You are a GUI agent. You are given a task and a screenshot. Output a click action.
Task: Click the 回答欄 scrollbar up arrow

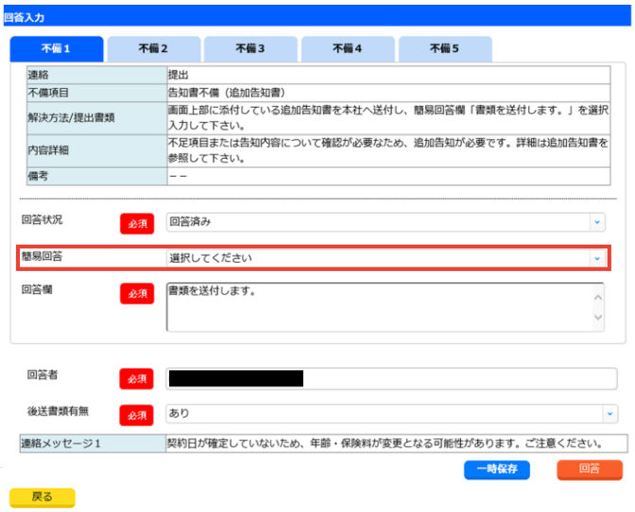click(597, 294)
